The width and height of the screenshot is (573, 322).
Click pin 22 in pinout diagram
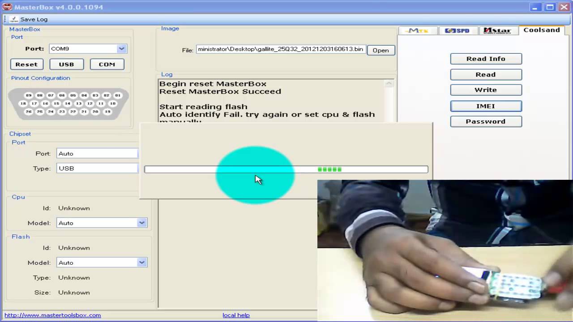[73, 112]
